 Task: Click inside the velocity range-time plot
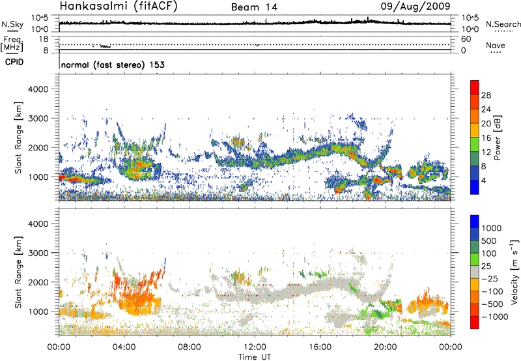[x=255, y=272]
